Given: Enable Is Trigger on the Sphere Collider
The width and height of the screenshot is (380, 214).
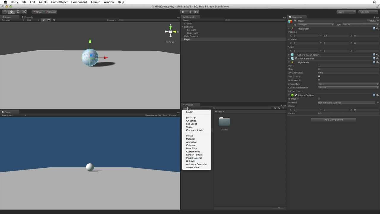Looking at the screenshot, I should (319, 99).
